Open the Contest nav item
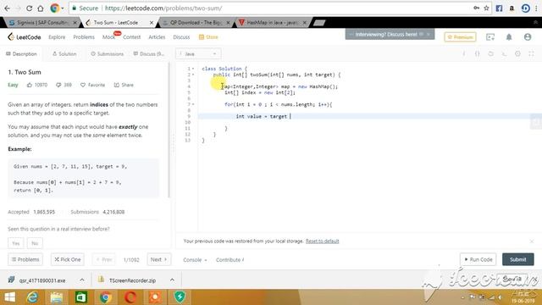542x305 pixels. tap(132, 37)
